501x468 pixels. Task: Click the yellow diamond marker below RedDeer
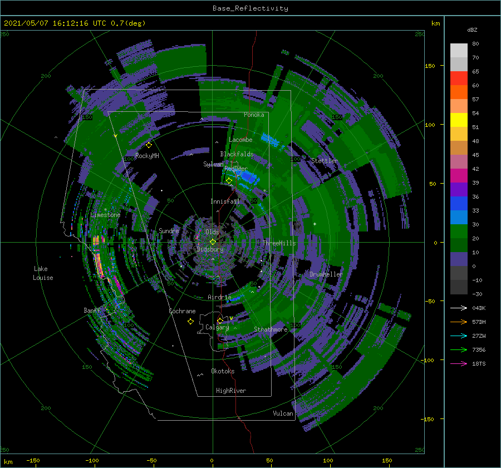[229, 181]
